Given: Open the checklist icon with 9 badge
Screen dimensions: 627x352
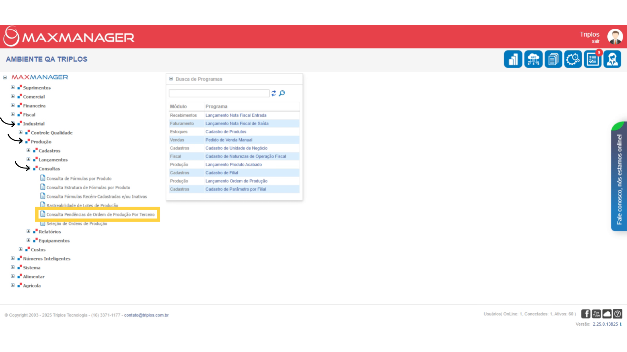Looking at the screenshot, I should [593, 59].
